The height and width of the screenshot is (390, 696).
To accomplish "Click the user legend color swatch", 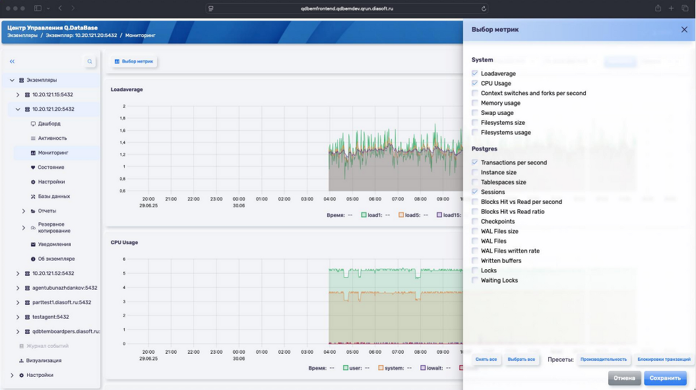I will (346, 368).
